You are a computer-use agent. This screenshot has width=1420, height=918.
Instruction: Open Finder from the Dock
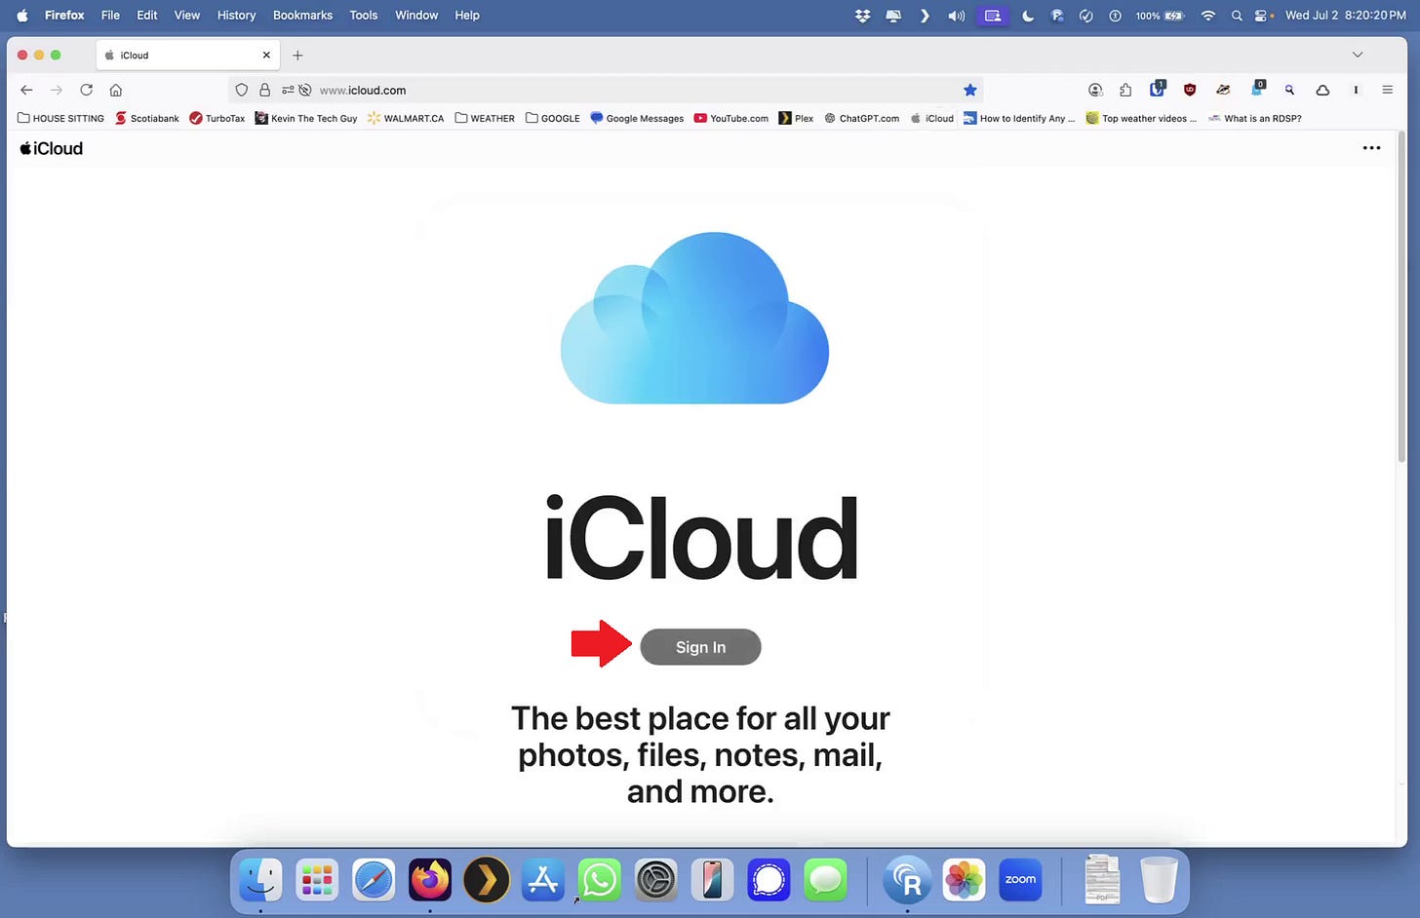tap(260, 880)
